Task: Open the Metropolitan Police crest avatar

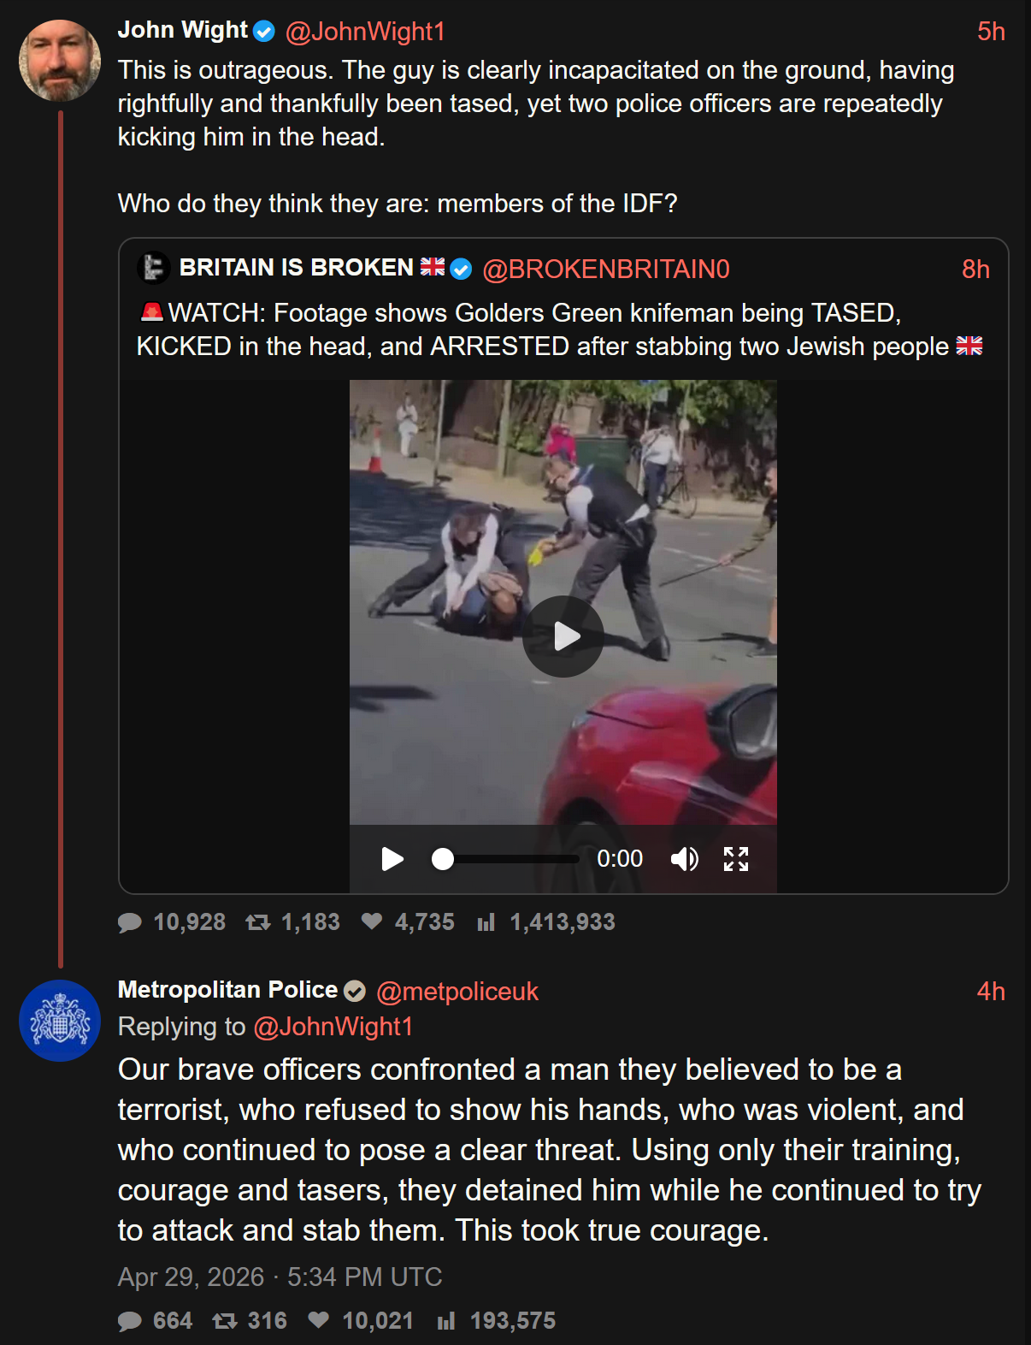Action: [x=60, y=1021]
